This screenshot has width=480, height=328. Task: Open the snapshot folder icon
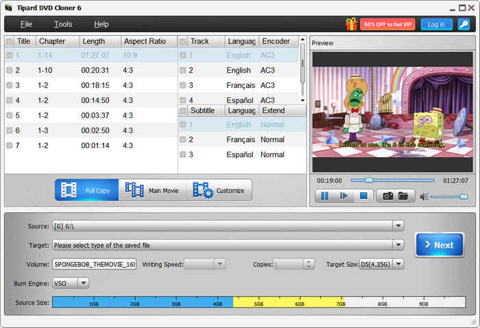403,196
